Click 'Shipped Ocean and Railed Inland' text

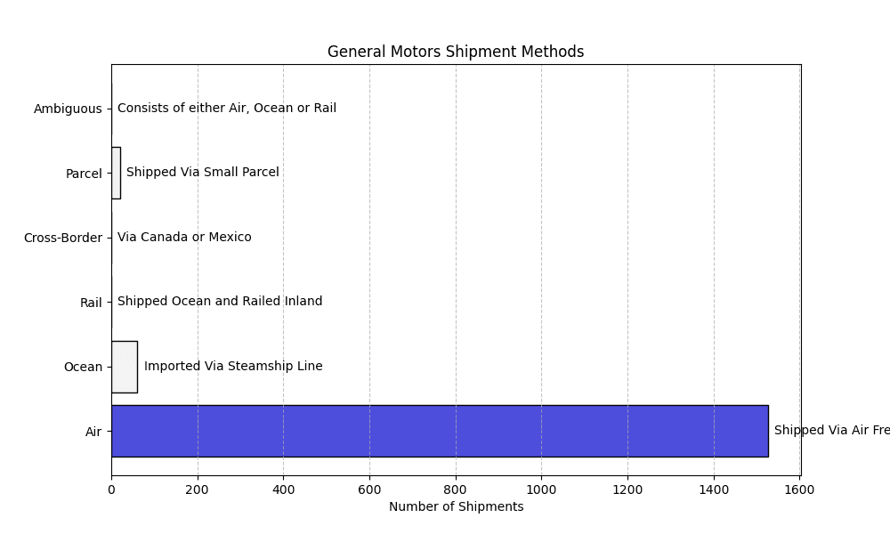[x=220, y=301]
